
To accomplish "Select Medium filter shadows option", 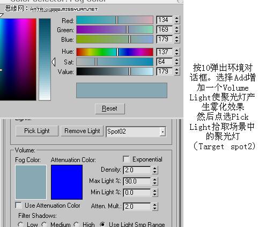I will pos(44,224).
